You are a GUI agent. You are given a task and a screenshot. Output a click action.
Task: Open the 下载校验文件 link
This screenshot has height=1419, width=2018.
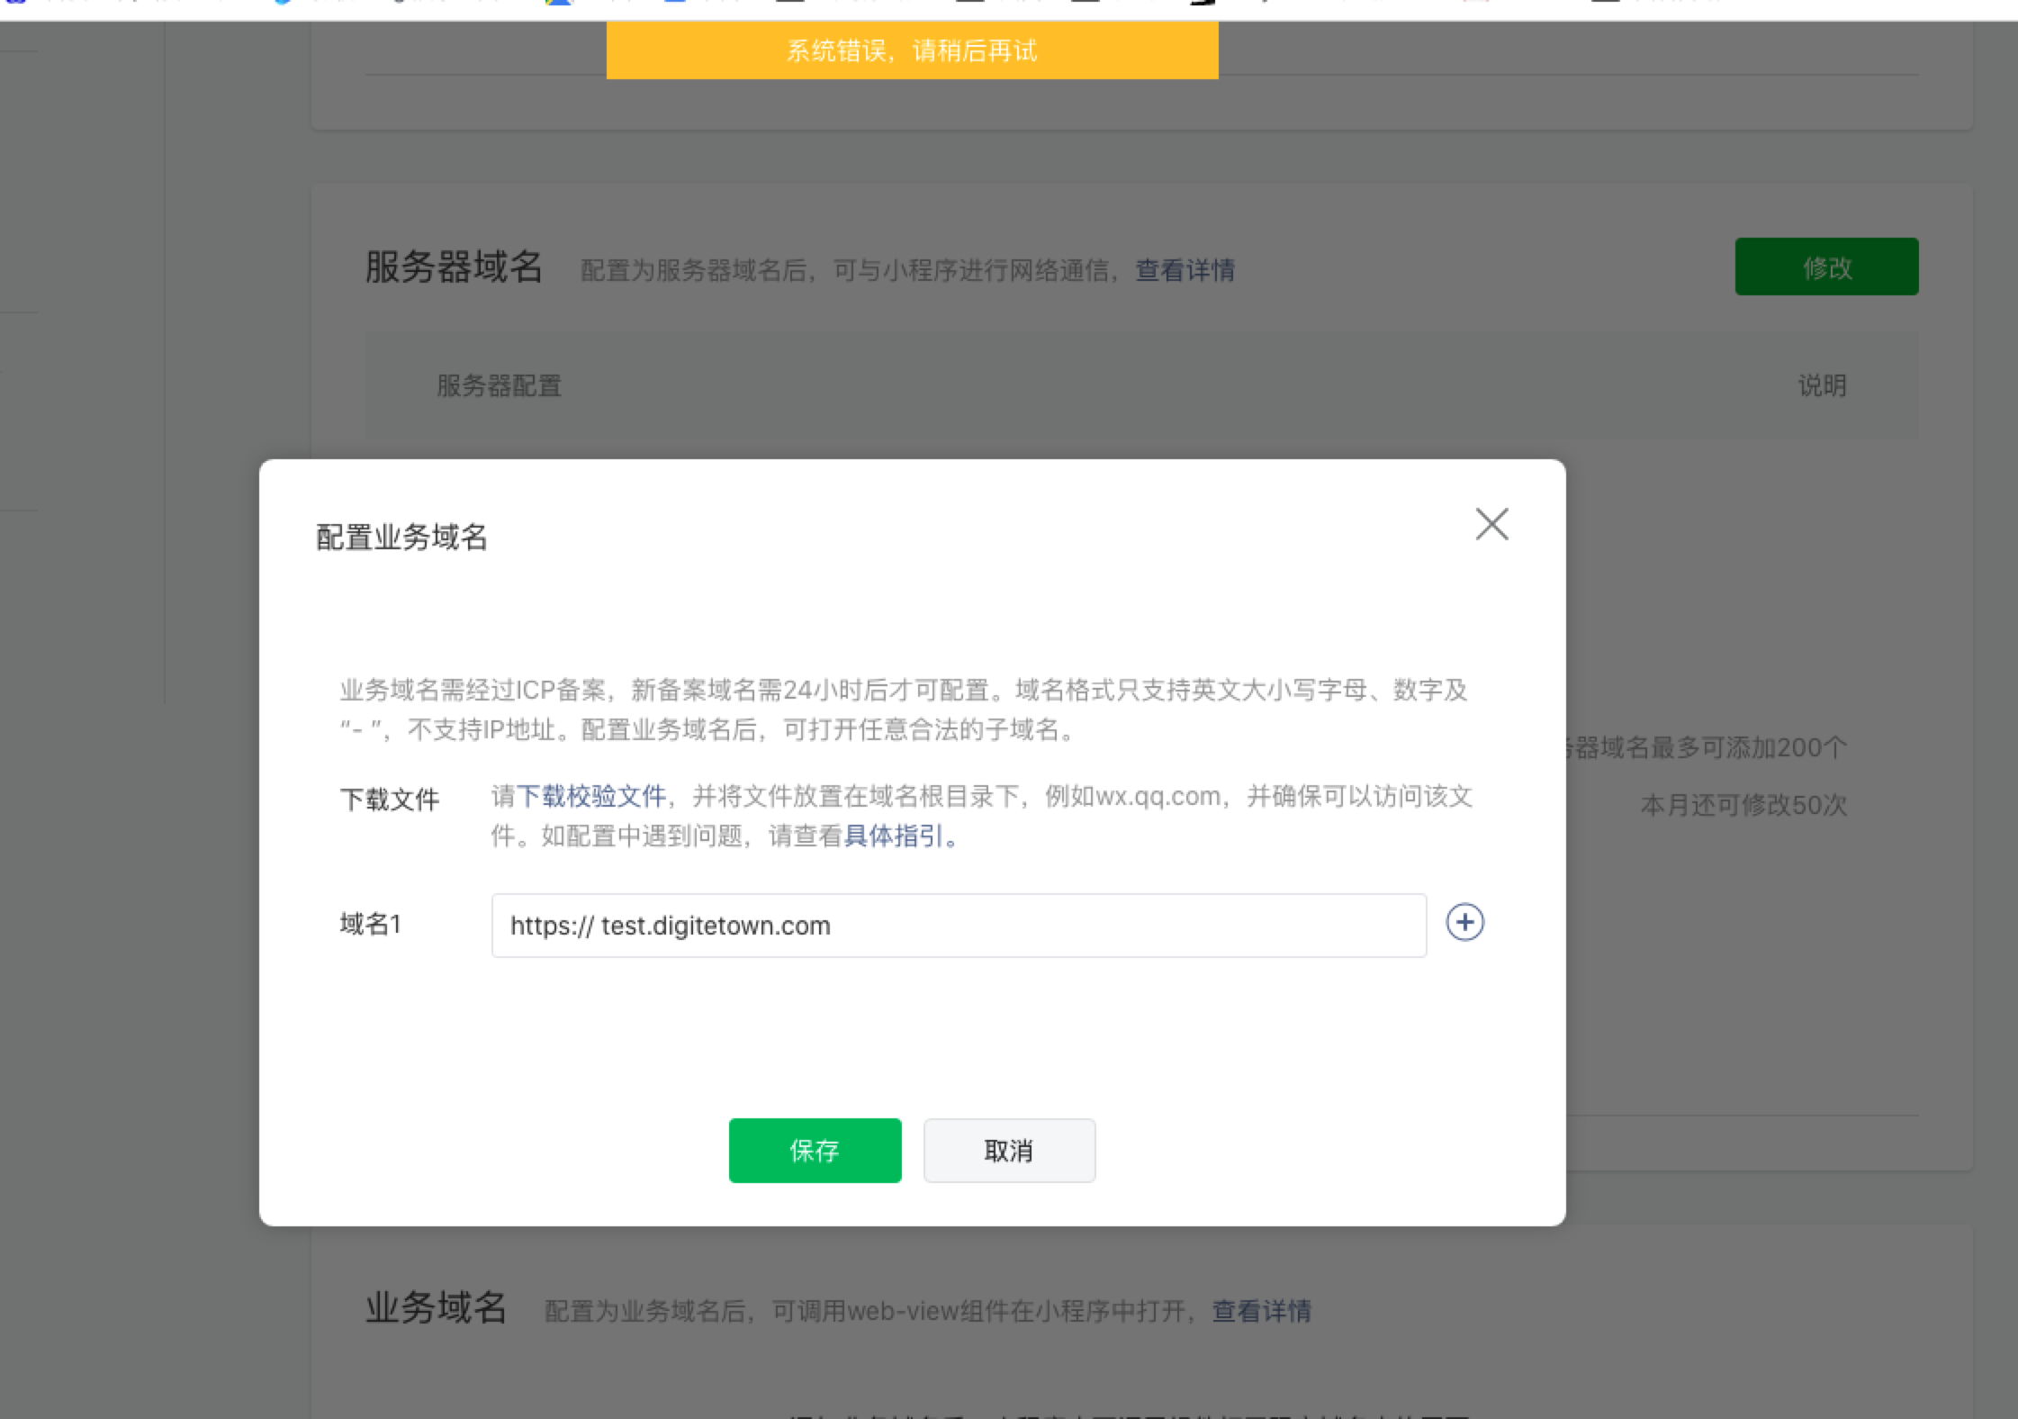590,796
